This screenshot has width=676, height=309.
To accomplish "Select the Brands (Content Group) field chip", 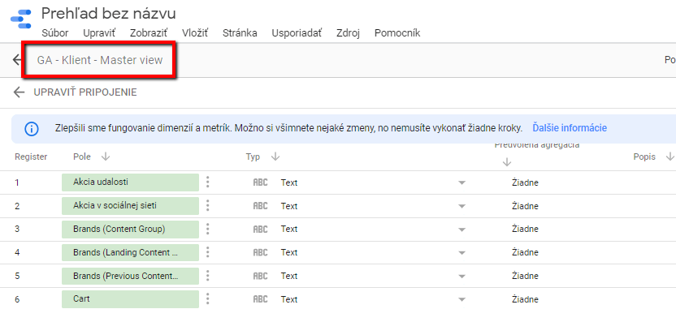I will click(x=130, y=229).
